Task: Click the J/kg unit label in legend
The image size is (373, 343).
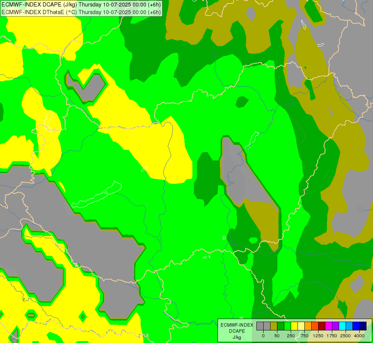Action: click(x=237, y=337)
